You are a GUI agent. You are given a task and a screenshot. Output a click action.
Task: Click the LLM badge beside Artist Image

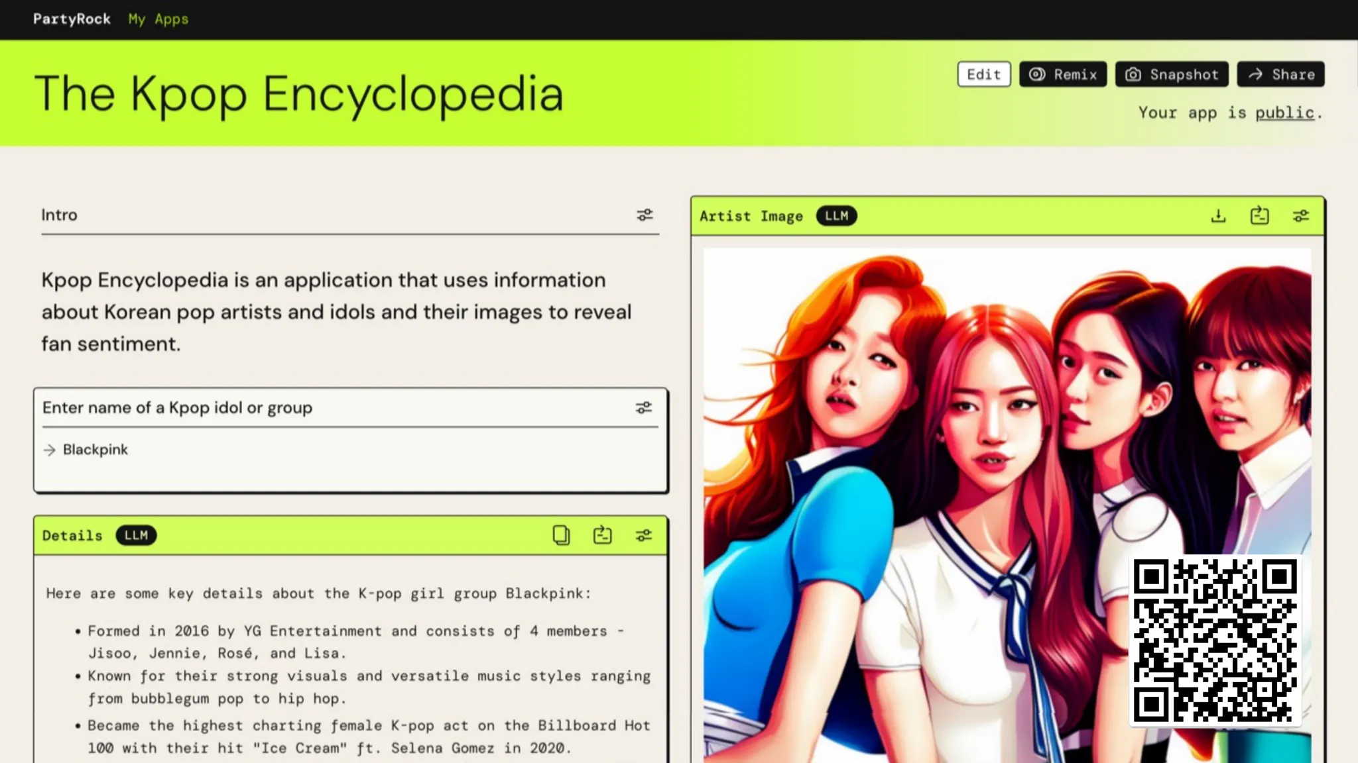pos(836,216)
